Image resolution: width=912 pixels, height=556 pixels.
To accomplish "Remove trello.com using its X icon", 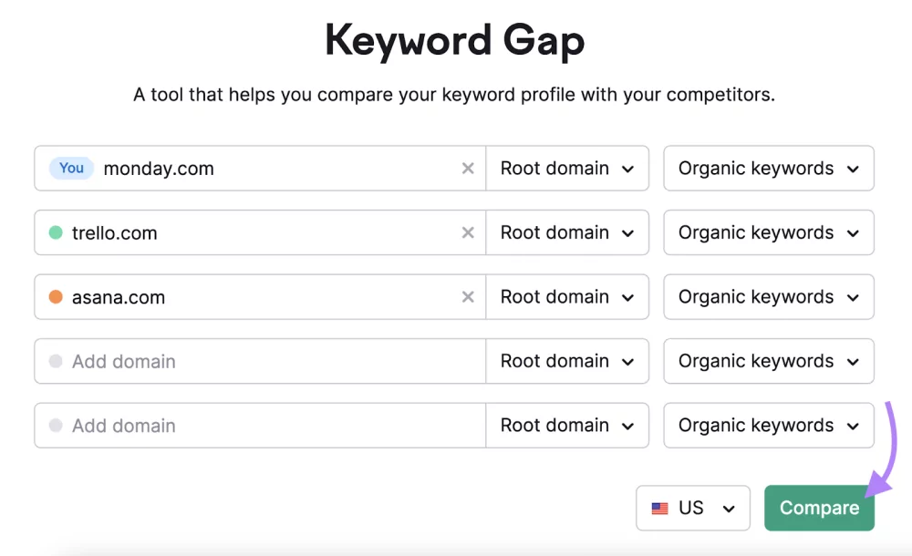I will click(x=468, y=233).
